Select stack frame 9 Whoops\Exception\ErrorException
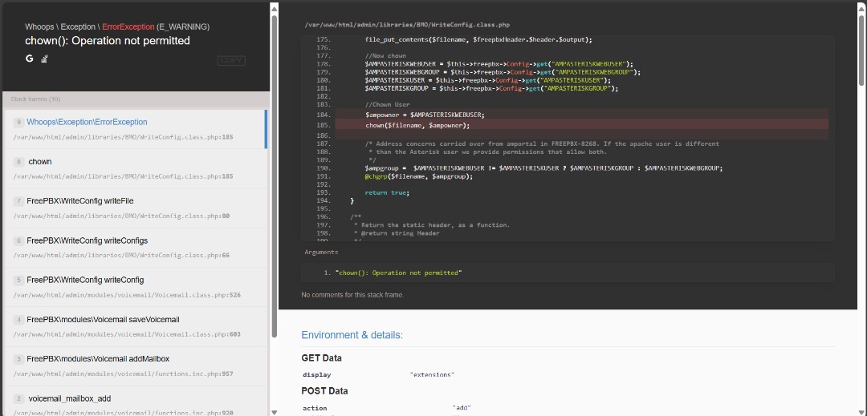The height and width of the screenshot is (416, 867). coord(134,129)
